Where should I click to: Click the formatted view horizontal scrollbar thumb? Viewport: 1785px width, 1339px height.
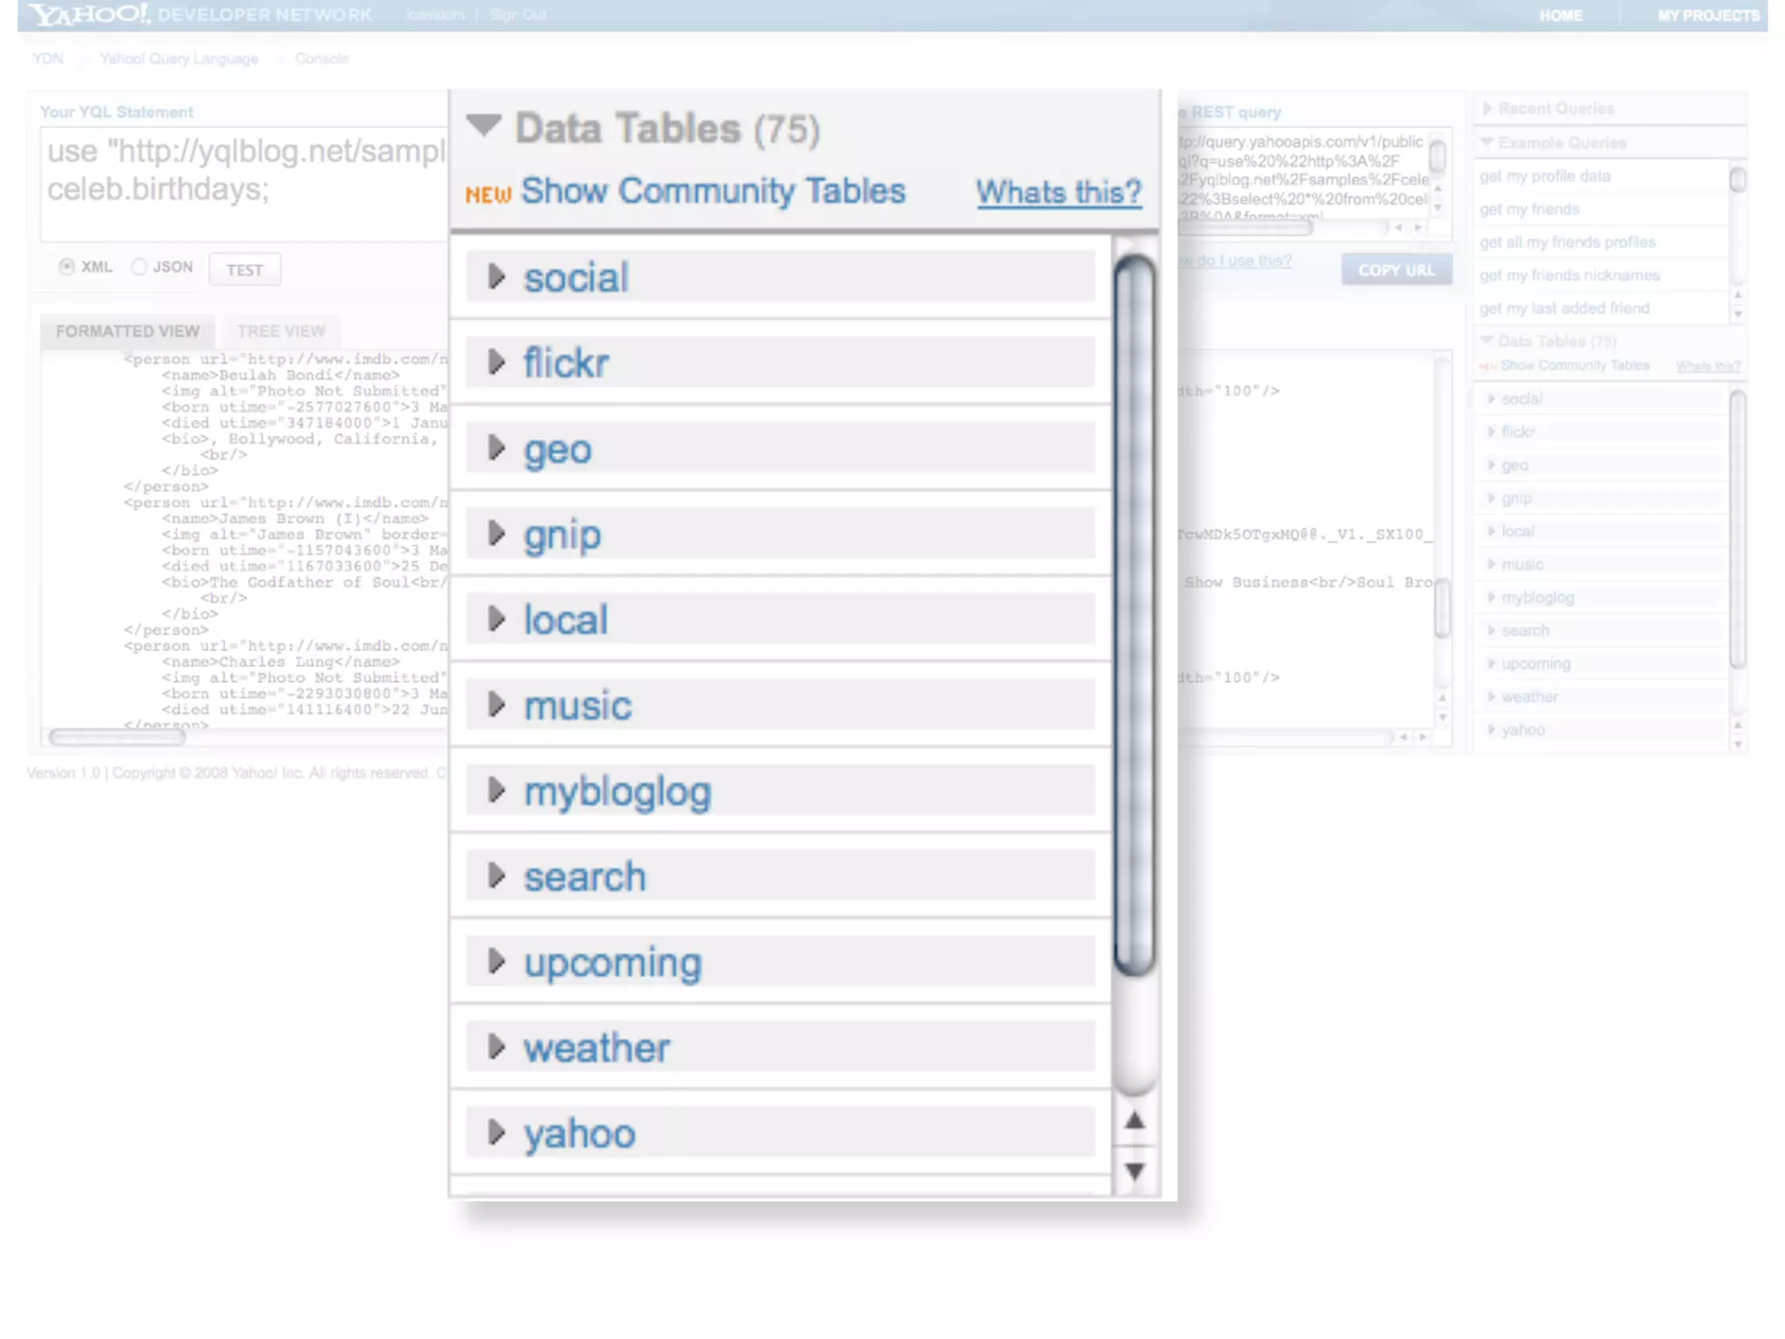[118, 737]
